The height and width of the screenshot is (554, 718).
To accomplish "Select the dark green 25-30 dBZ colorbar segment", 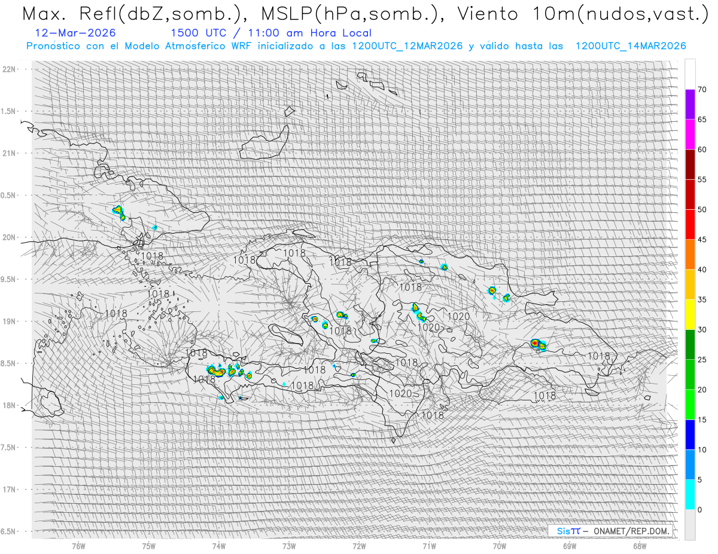I will [x=690, y=345].
